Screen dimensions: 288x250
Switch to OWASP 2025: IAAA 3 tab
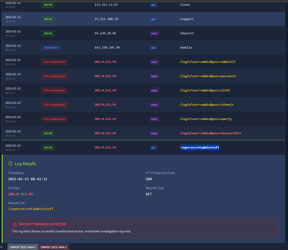[54, 247]
